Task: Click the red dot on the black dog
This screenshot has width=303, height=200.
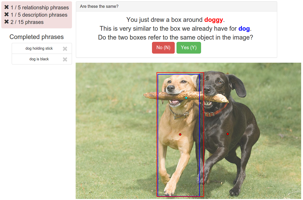Action: tap(228, 134)
